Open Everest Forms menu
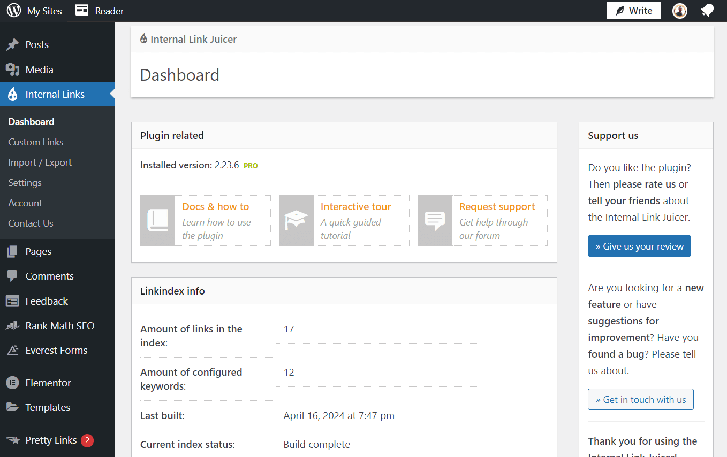Screen dimensions: 727x457 click(x=57, y=351)
